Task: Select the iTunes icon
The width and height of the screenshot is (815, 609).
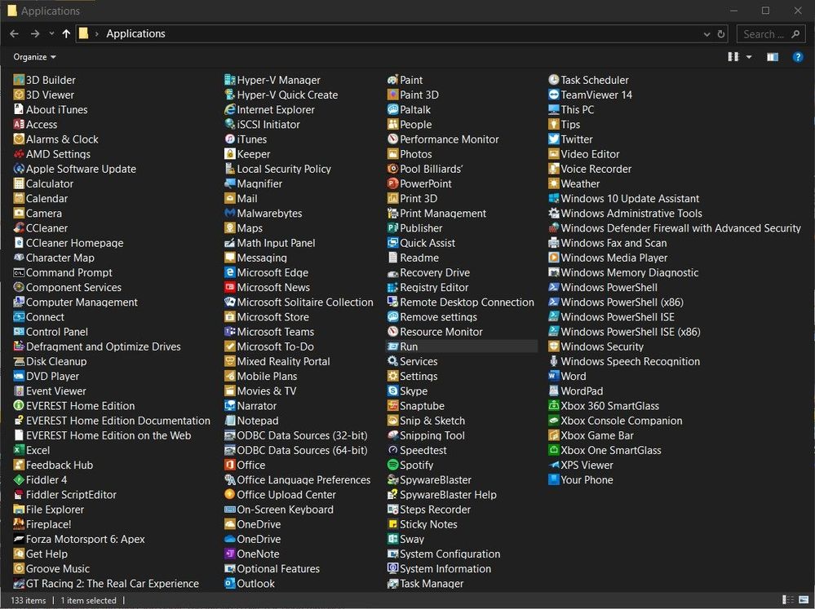Action: (230, 139)
